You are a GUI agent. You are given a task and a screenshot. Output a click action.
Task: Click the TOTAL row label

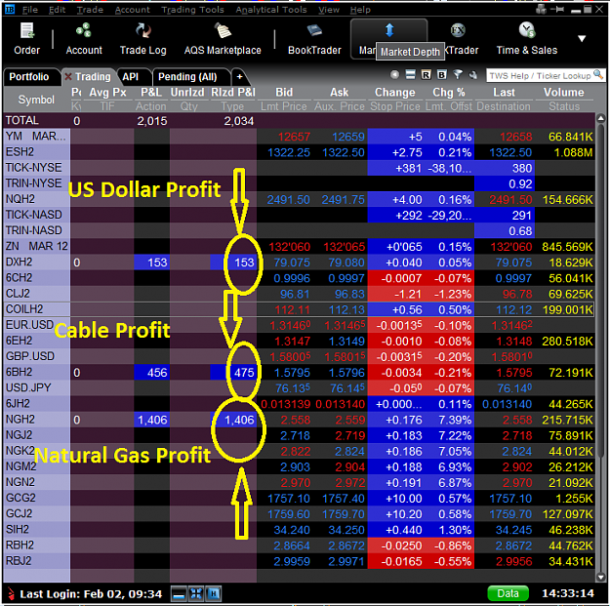click(x=22, y=121)
